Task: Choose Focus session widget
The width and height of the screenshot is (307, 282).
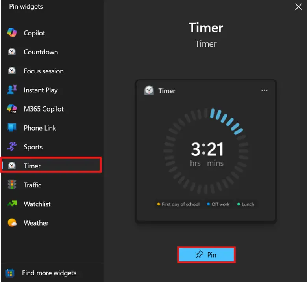Action: tap(44, 71)
